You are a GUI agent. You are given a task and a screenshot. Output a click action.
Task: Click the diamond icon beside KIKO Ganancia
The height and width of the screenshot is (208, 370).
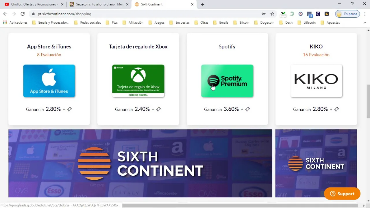pyautogui.click(x=336, y=109)
